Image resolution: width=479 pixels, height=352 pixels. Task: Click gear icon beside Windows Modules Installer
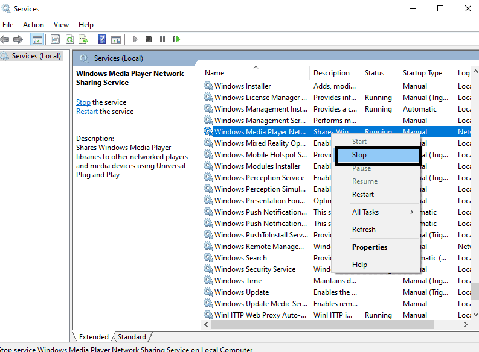(208, 166)
